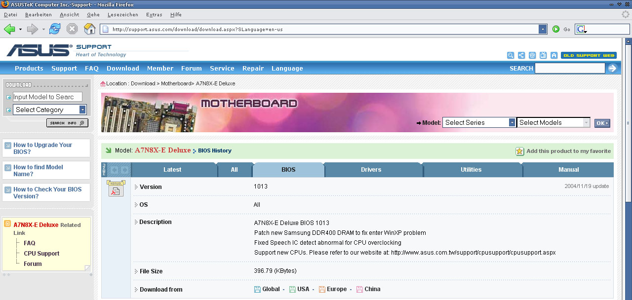Click the browser Forward arrow button
Image resolution: width=632 pixels, height=300 pixels.
tap(33, 29)
